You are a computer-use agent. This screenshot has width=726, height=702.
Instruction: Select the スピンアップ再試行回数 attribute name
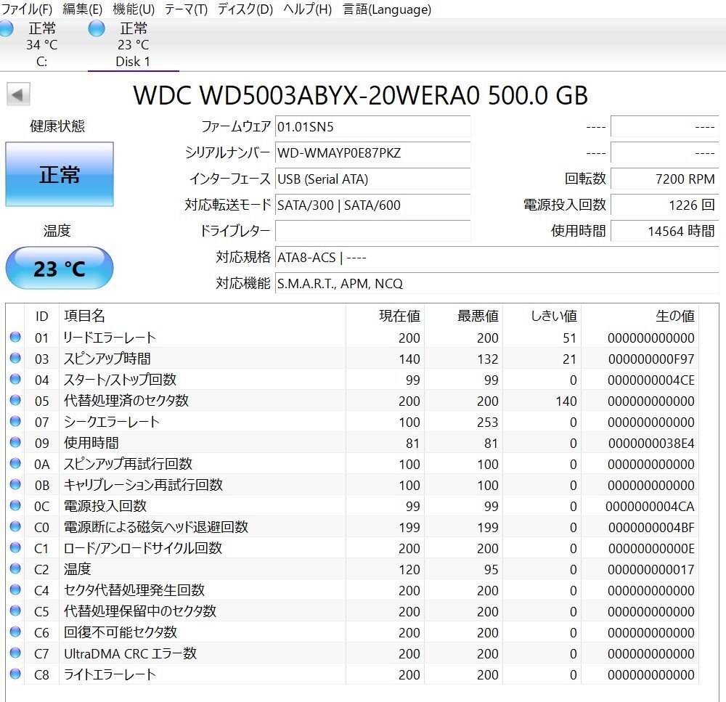(x=128, y=464)
